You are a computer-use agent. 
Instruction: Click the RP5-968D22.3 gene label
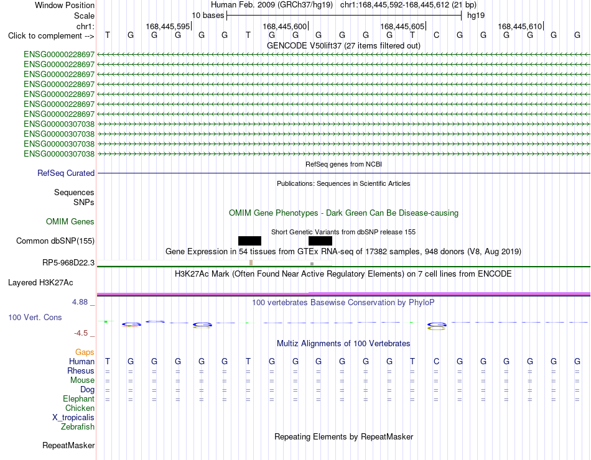[x=68, y=262]
